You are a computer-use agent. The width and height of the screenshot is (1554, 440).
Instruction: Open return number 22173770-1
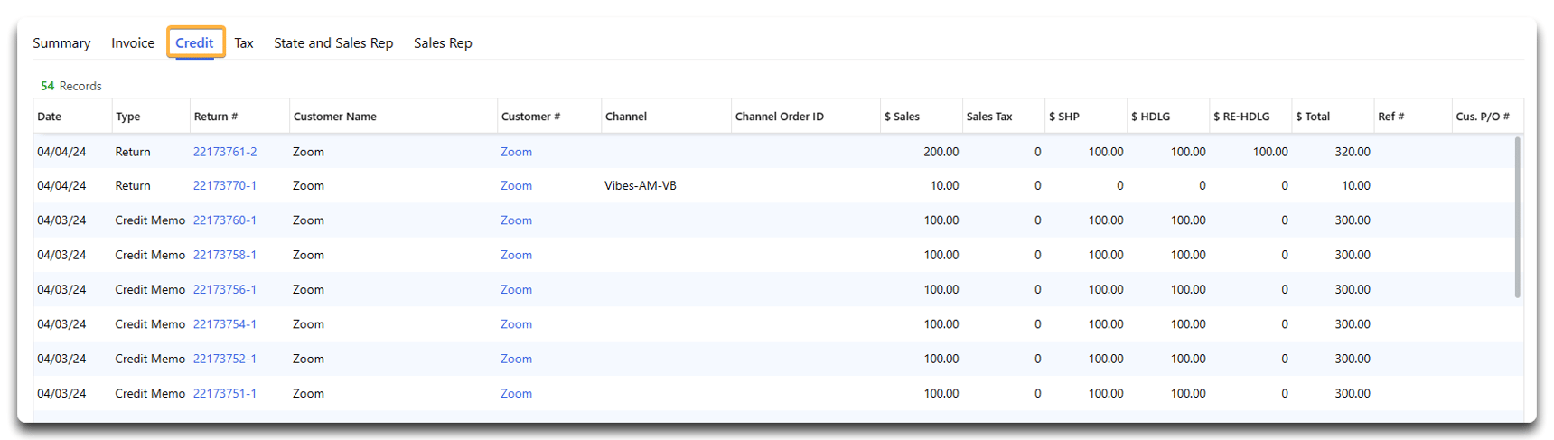point(225,186)
